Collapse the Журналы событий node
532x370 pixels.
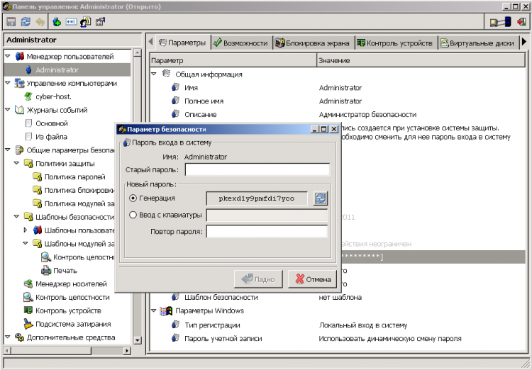[x=8, y=110]
